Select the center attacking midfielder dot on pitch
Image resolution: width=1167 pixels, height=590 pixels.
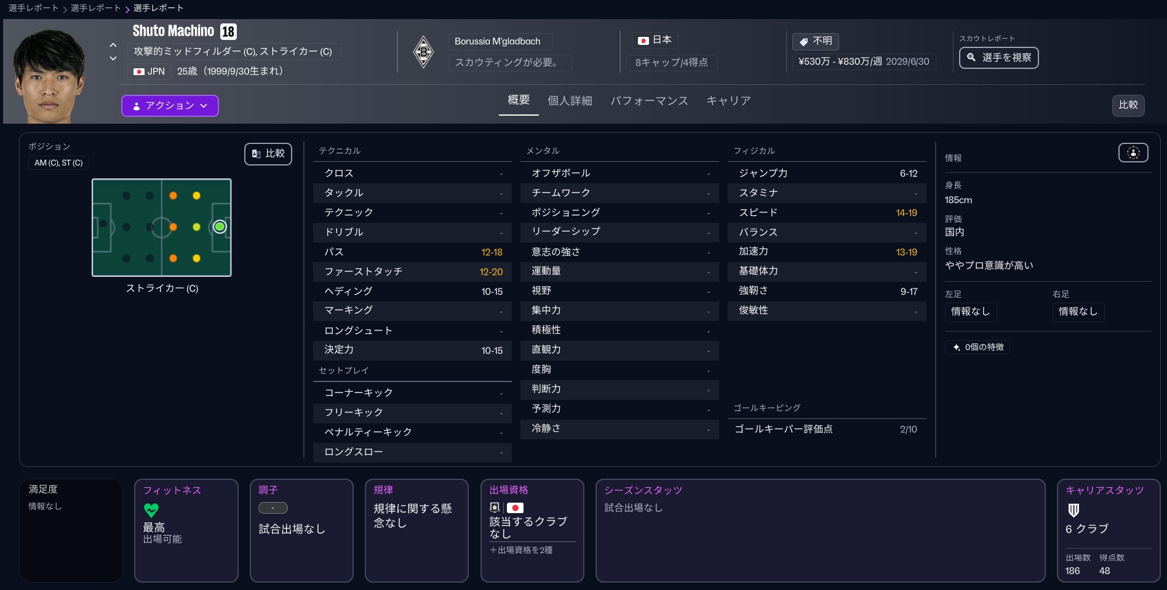point(196,227)
